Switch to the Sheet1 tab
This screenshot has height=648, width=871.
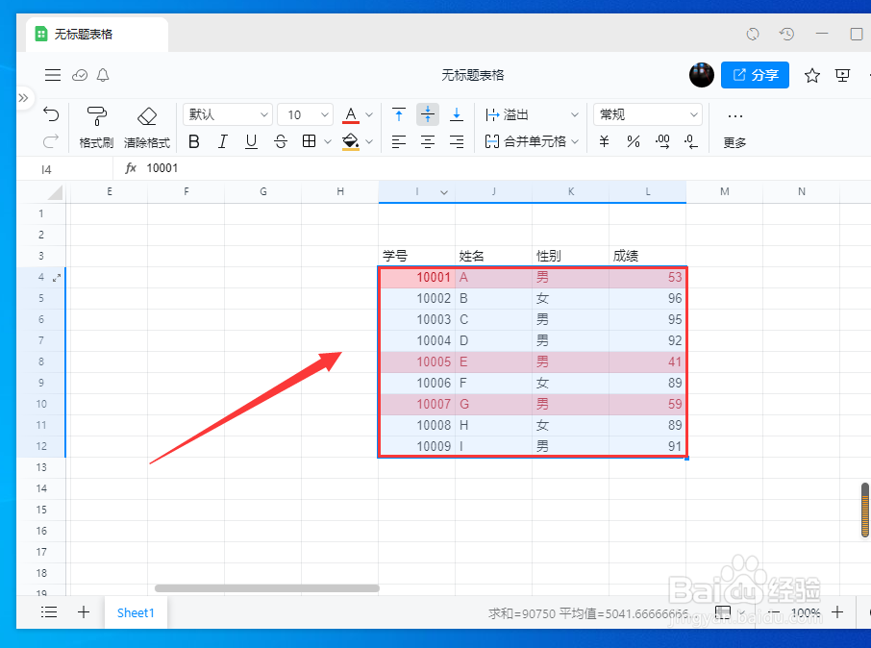(135, 612)
